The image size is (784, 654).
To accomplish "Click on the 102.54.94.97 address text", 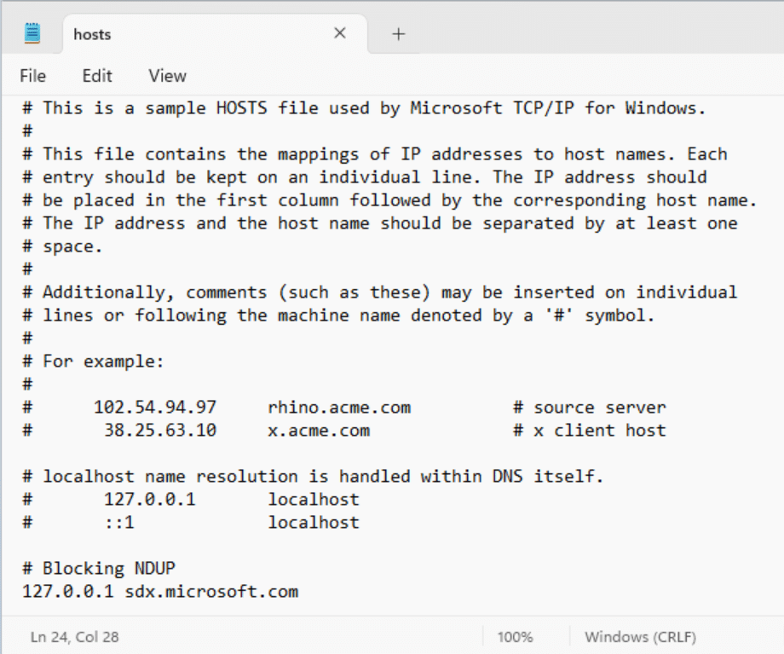I will tap(155, 408).
